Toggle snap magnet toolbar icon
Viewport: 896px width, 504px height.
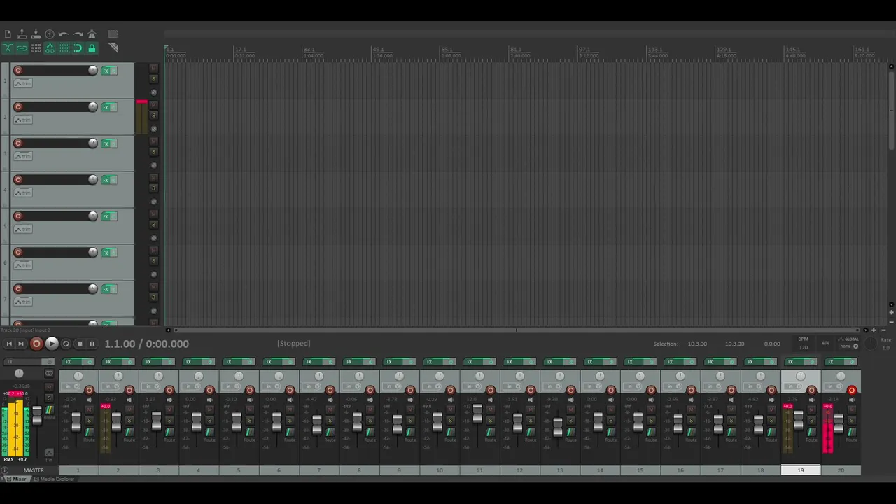[x=78, y=48]
